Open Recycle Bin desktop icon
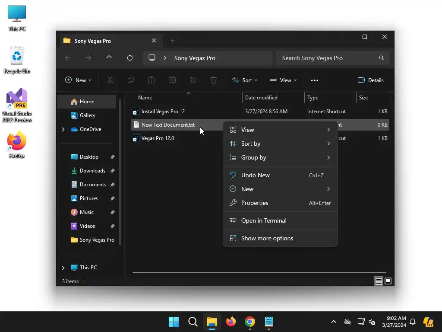Image resolution: width=442 pixels, height=332 pixels. pos(17,60)
